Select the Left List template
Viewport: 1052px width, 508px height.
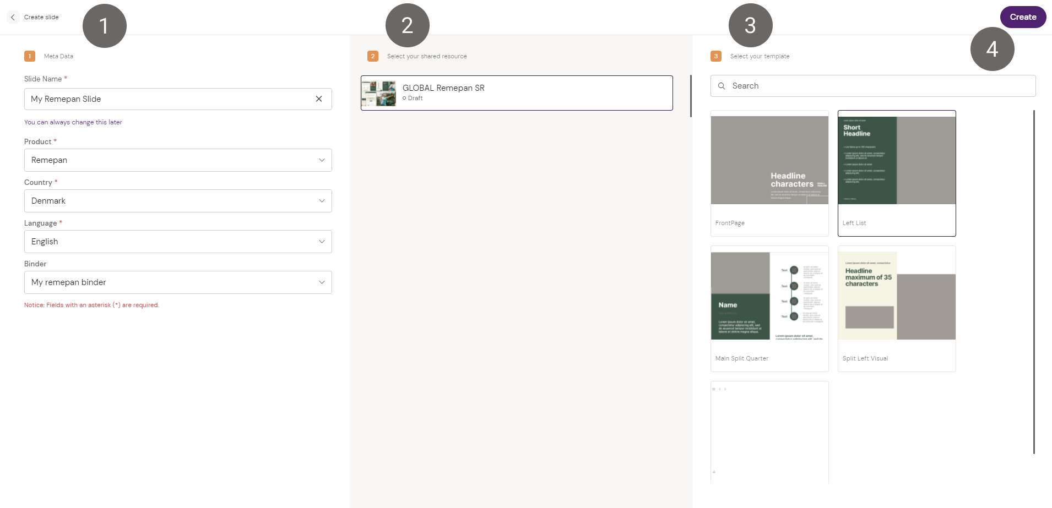[x=897, y=173]
